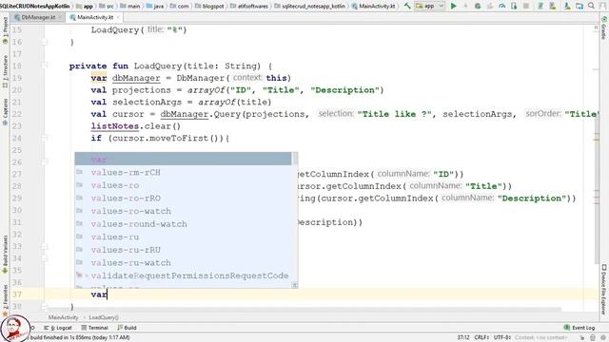
Task: Click the Search Everywhere magnifier icon
Action: point(591,6)
